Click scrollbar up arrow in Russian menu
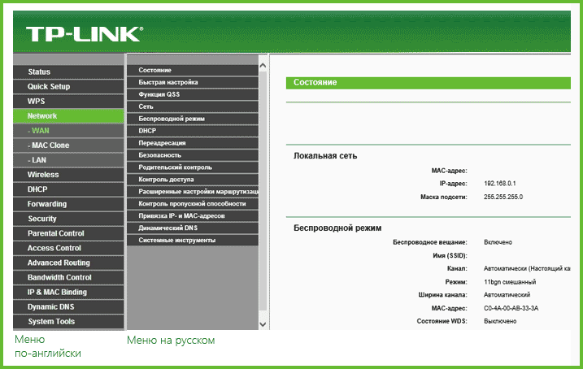The image size is (583, 369). point(263,65)
